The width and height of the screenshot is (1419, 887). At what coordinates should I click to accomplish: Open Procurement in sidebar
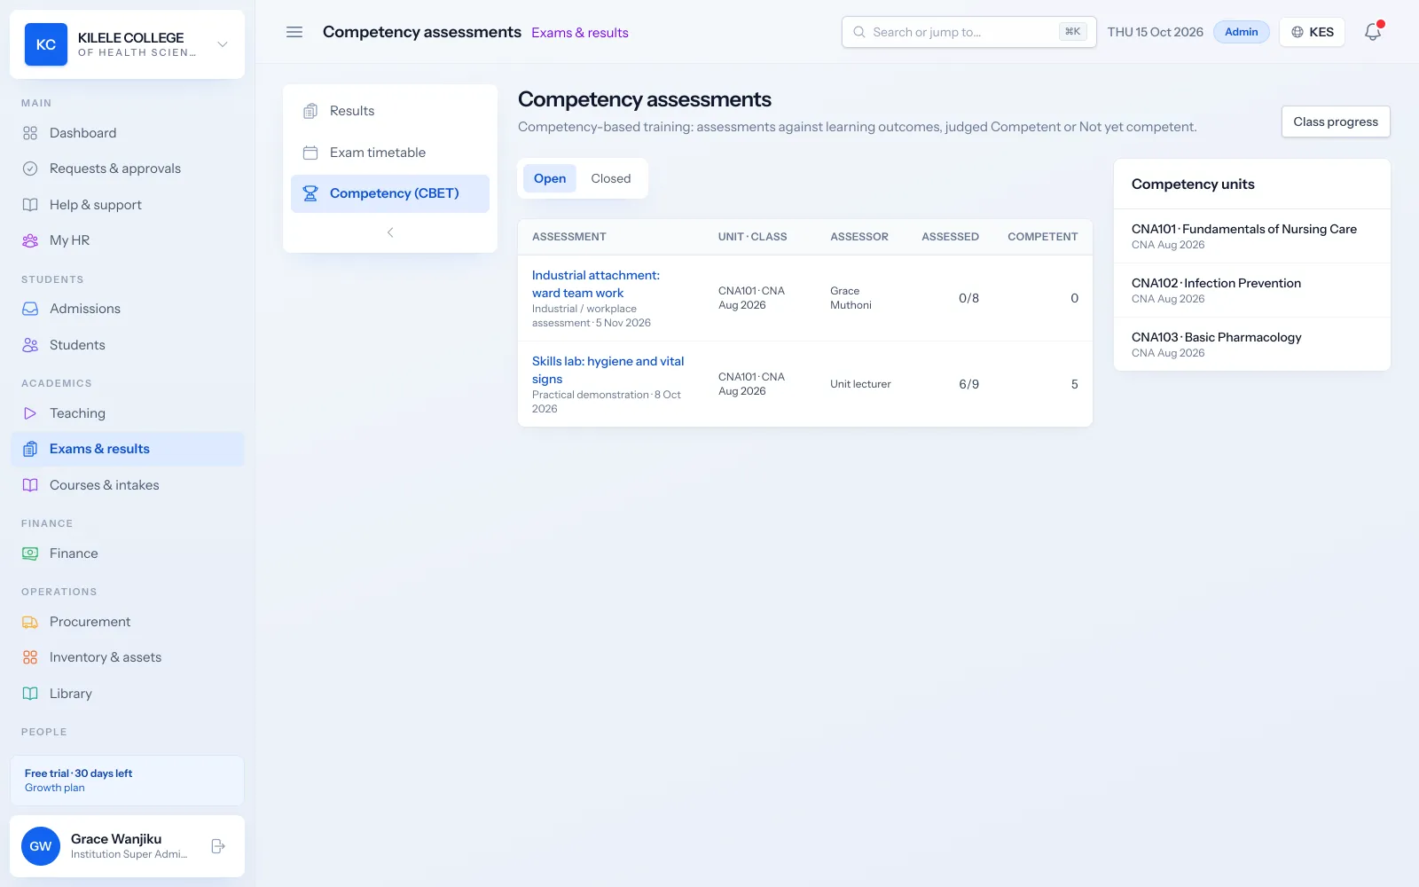tap(128, 622)
